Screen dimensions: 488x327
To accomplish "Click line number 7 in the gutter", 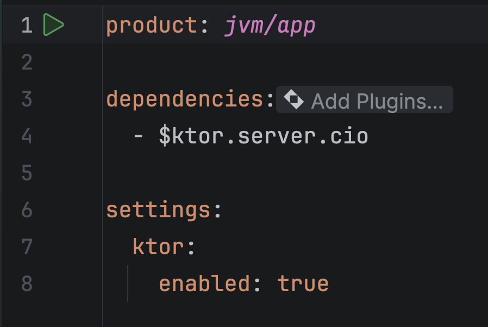I will 27,247.
